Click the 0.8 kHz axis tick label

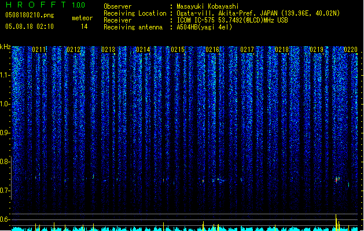pos(5,162)
